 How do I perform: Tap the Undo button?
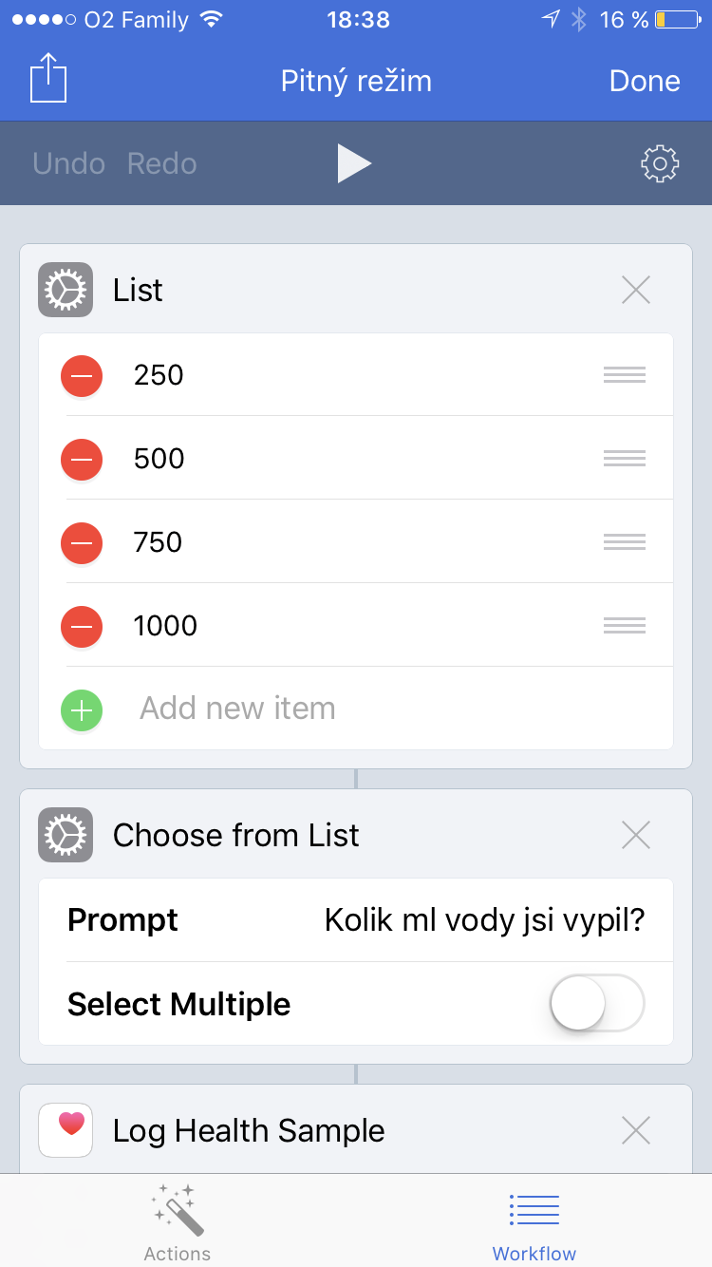68,163
